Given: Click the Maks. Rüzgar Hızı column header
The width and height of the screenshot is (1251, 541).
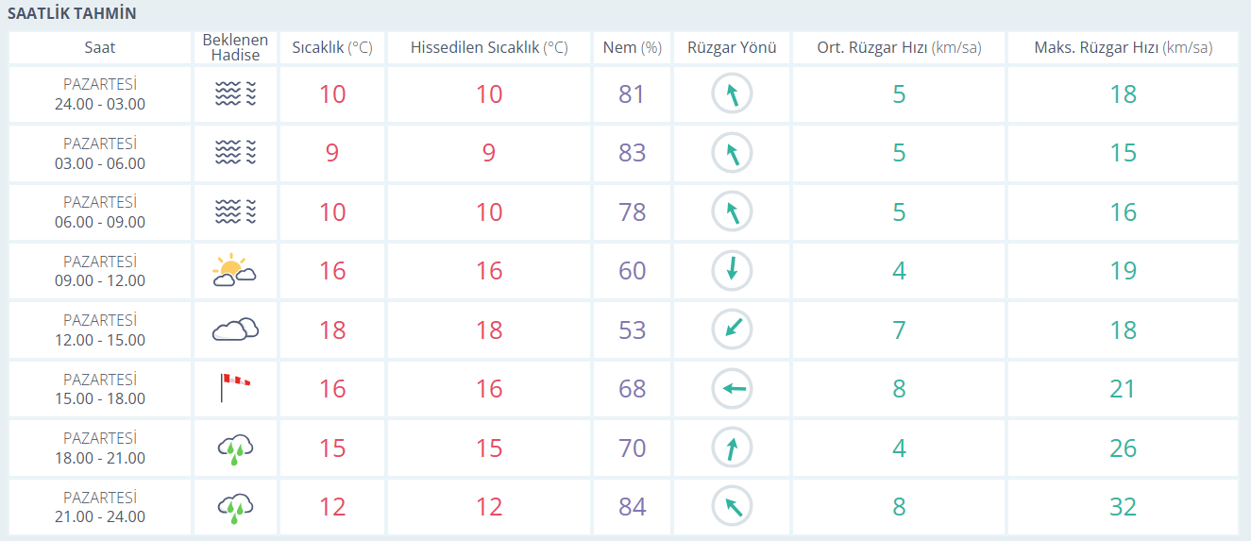Looking at the screenshot, I should [1123, 48].
